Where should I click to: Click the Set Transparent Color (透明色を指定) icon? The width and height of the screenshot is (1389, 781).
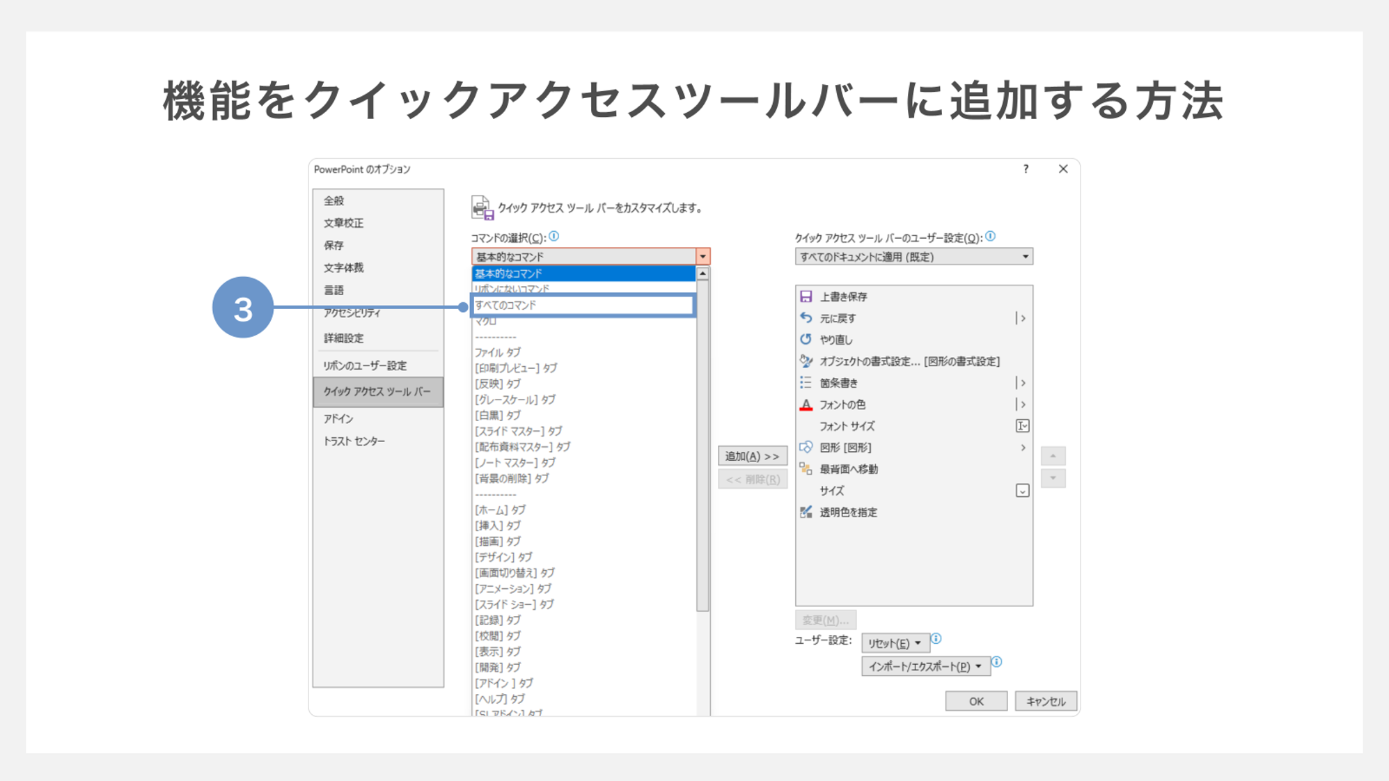tap(806, 512)
